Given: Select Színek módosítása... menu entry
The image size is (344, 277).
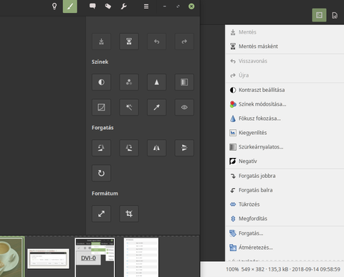Looking at the screenshot, I should 285,104.
